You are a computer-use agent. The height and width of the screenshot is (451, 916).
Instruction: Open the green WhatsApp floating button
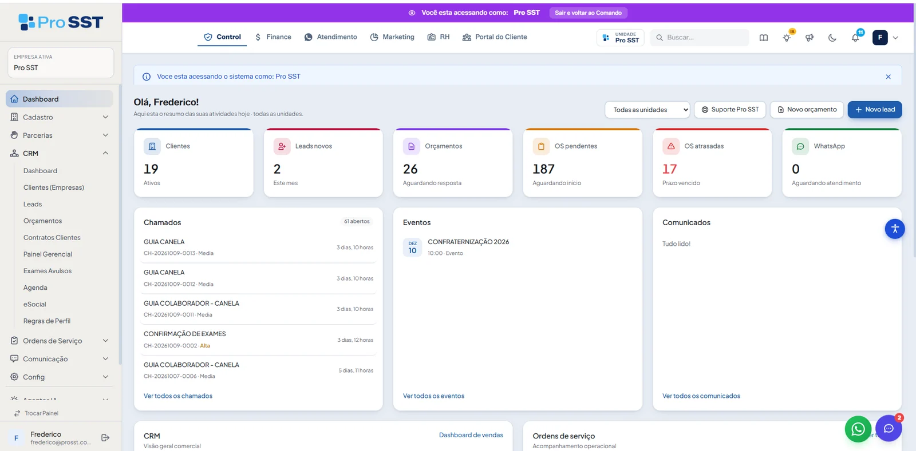pos(858,429)
